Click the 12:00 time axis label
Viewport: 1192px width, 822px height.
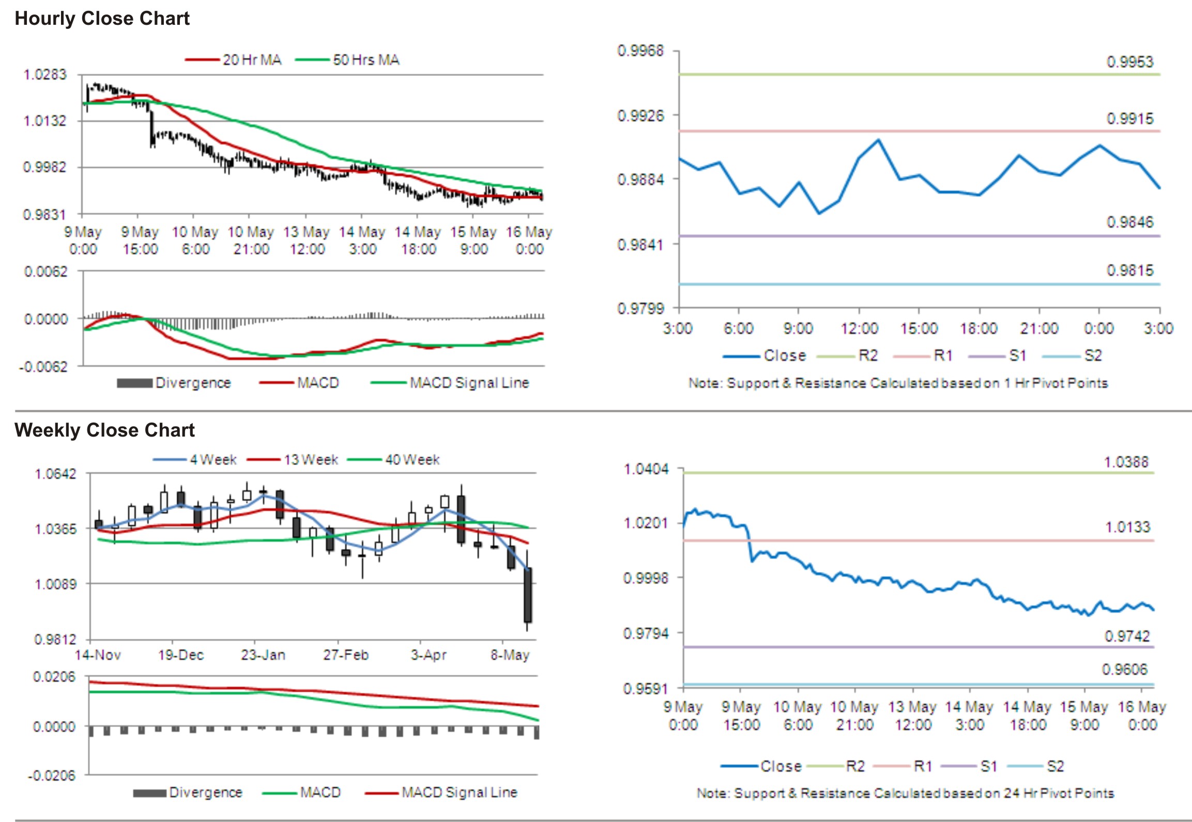pos(859,329)
